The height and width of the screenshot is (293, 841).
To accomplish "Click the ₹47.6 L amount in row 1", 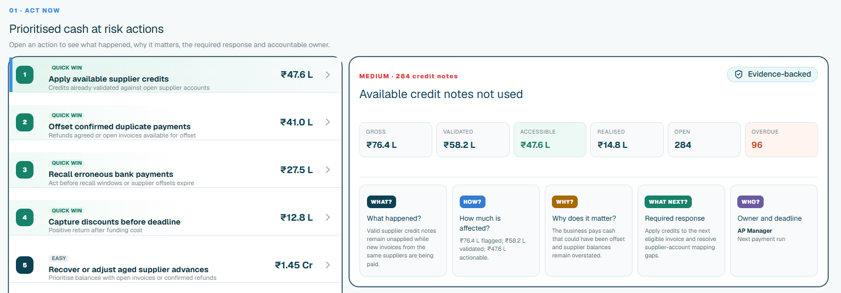I will [297, 74].
